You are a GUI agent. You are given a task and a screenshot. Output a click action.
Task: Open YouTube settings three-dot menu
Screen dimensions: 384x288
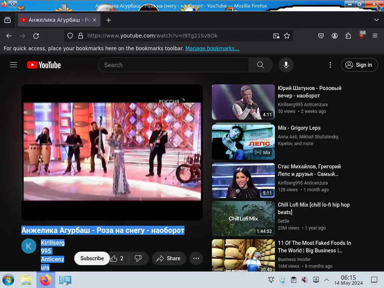330,65
